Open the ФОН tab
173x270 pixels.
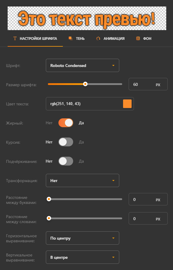pos(144,39)
